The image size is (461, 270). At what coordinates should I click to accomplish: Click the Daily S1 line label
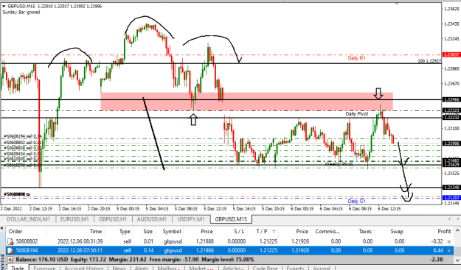(x=356, y=201)
